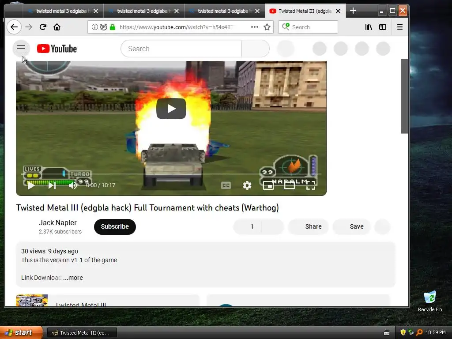This screenshot has height=339, width=452.
Task: Open more actions beside Save
Action: point(382,226)
